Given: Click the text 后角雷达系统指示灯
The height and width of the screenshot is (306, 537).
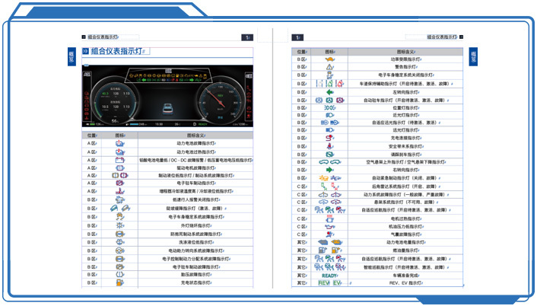Looking at the screenshot, I should (x=390, y=186).
